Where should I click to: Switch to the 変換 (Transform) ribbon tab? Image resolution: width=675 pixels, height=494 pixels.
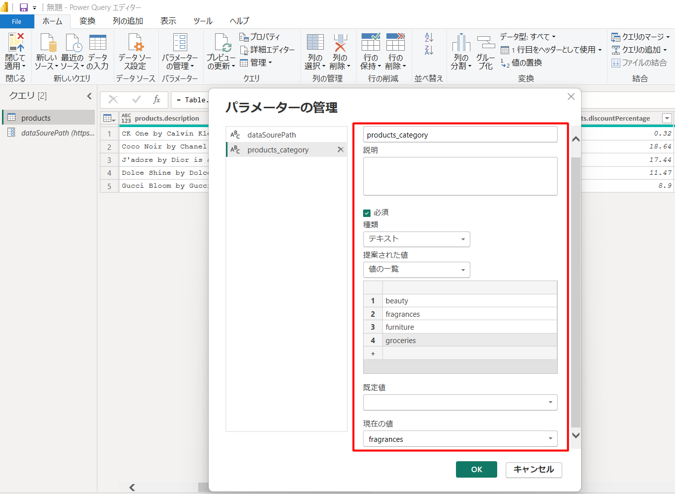pos(87,21)
